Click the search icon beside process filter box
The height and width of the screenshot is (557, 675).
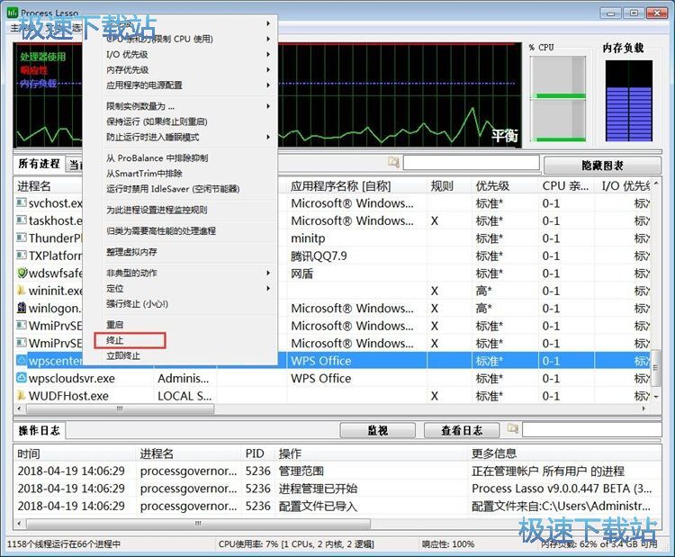point(393,163)
